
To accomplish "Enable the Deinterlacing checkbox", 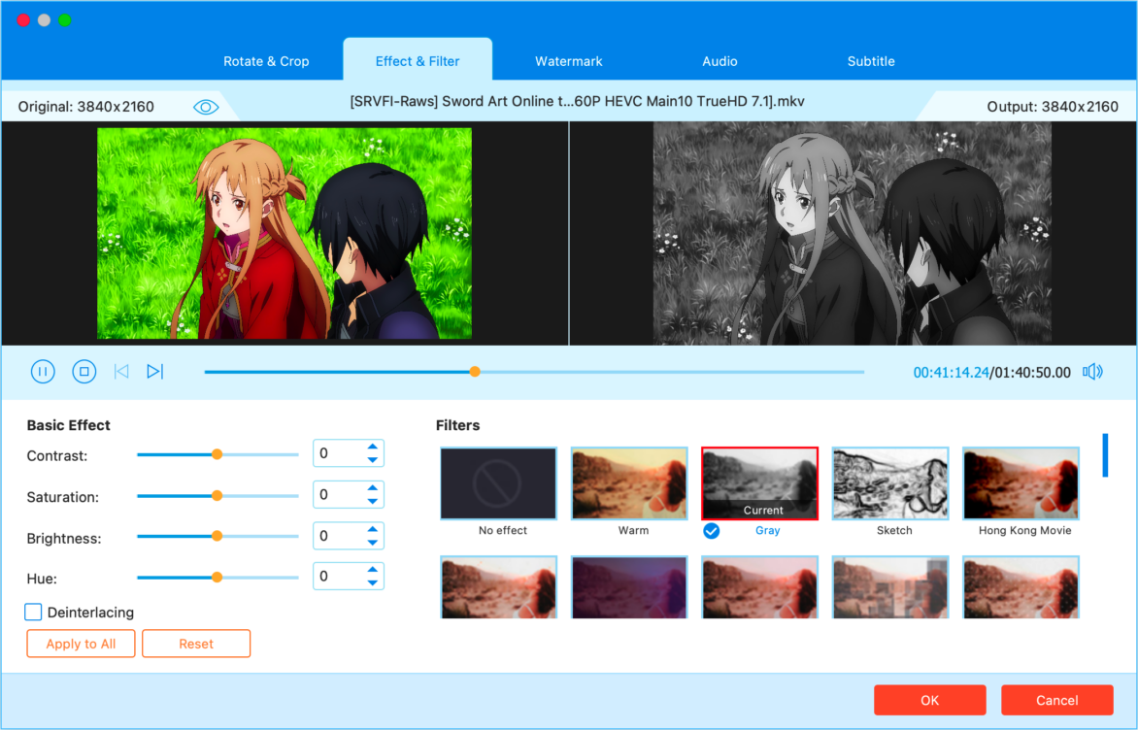I will [x=33, y=612].
